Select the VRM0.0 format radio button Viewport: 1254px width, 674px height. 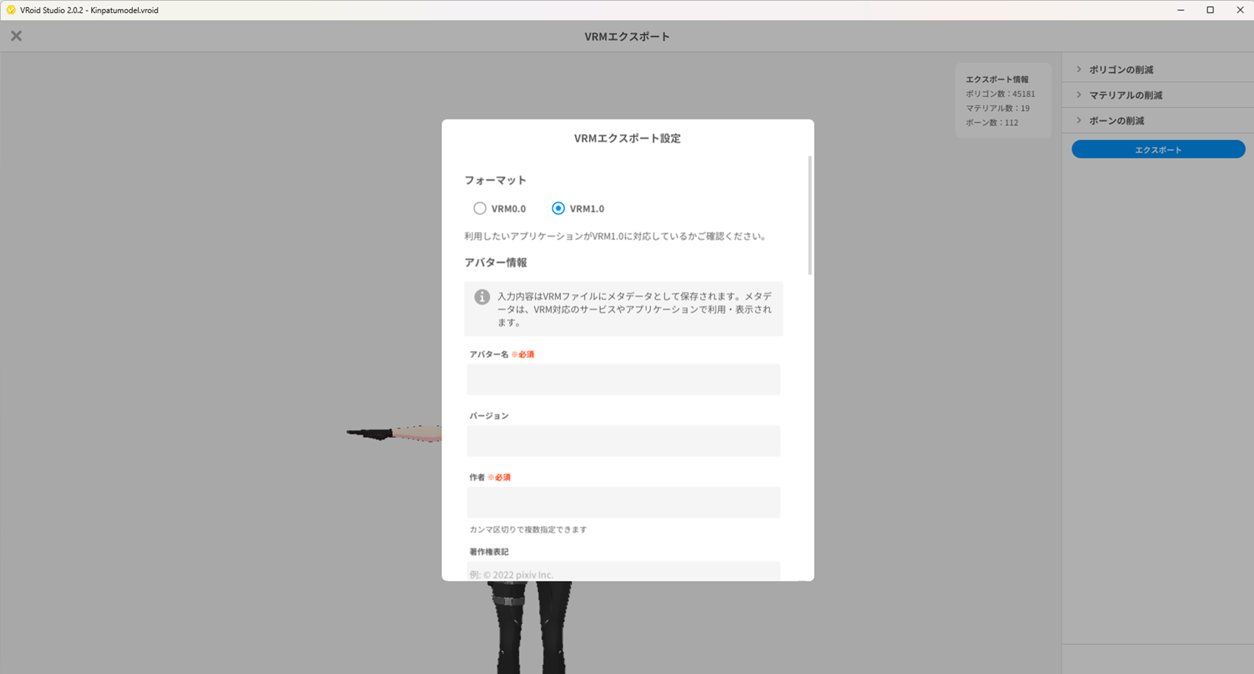[480, 209]
